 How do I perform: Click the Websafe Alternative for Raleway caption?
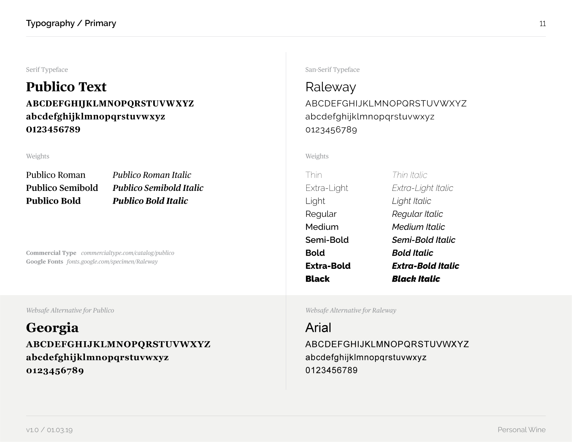[x=351, y=310]
